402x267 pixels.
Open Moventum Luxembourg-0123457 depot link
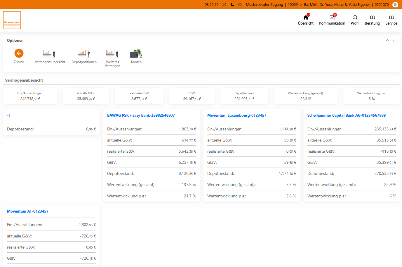(237, 115)
